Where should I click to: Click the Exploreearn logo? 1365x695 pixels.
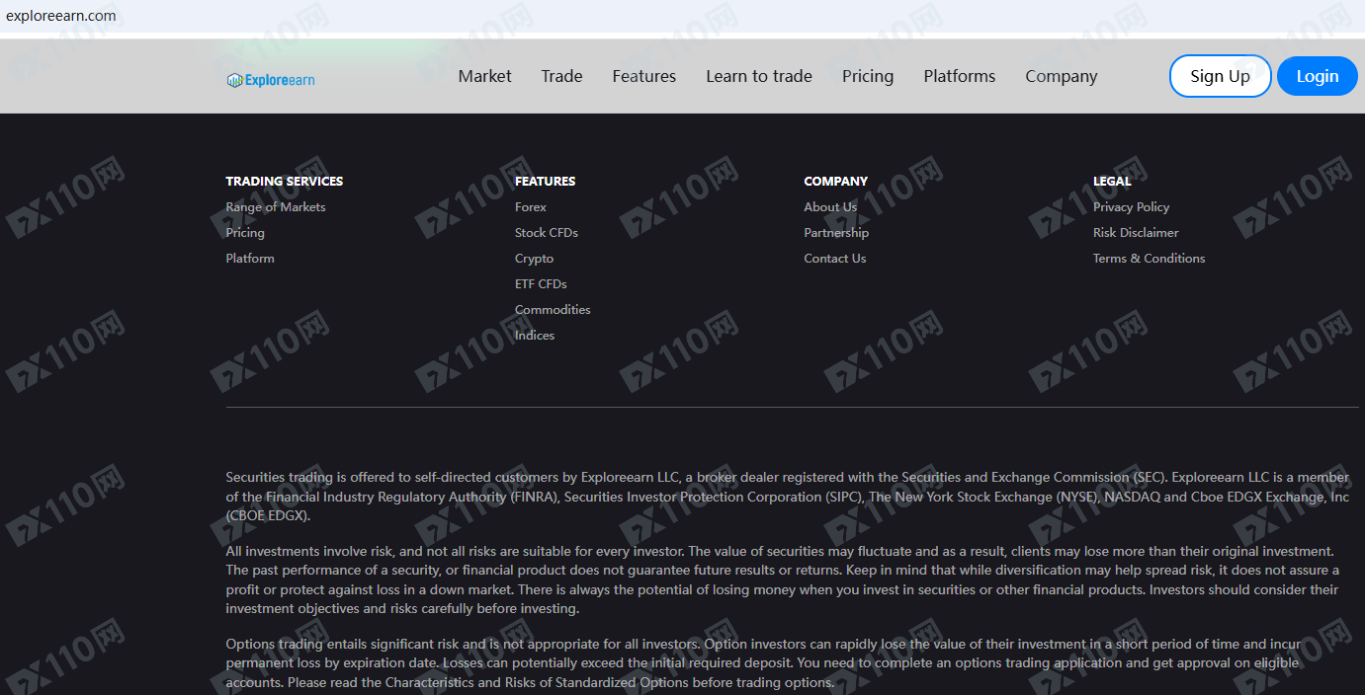point(271,80)
